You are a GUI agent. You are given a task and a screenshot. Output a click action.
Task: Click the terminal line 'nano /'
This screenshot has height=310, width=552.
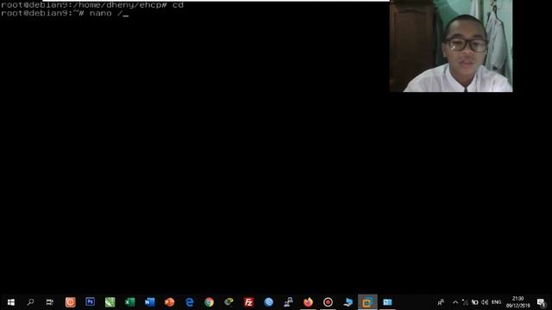(x=65, y=14)
